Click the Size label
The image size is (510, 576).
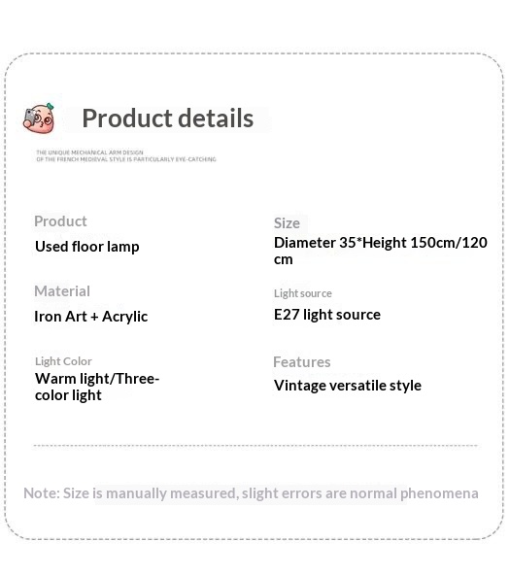click(x=287, y=223)
